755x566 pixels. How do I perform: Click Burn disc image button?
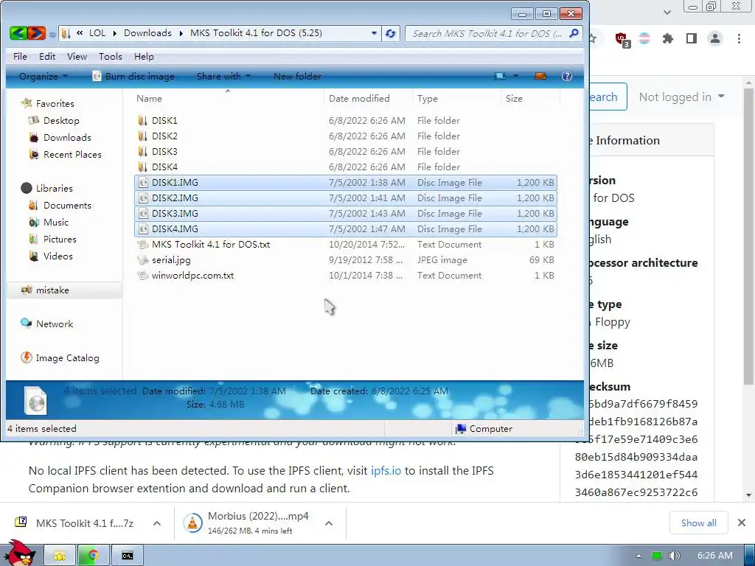tap(134, 76)
